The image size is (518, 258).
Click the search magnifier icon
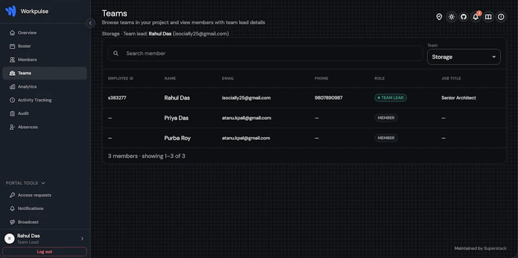pyautogui.click(x=116, y=53)
